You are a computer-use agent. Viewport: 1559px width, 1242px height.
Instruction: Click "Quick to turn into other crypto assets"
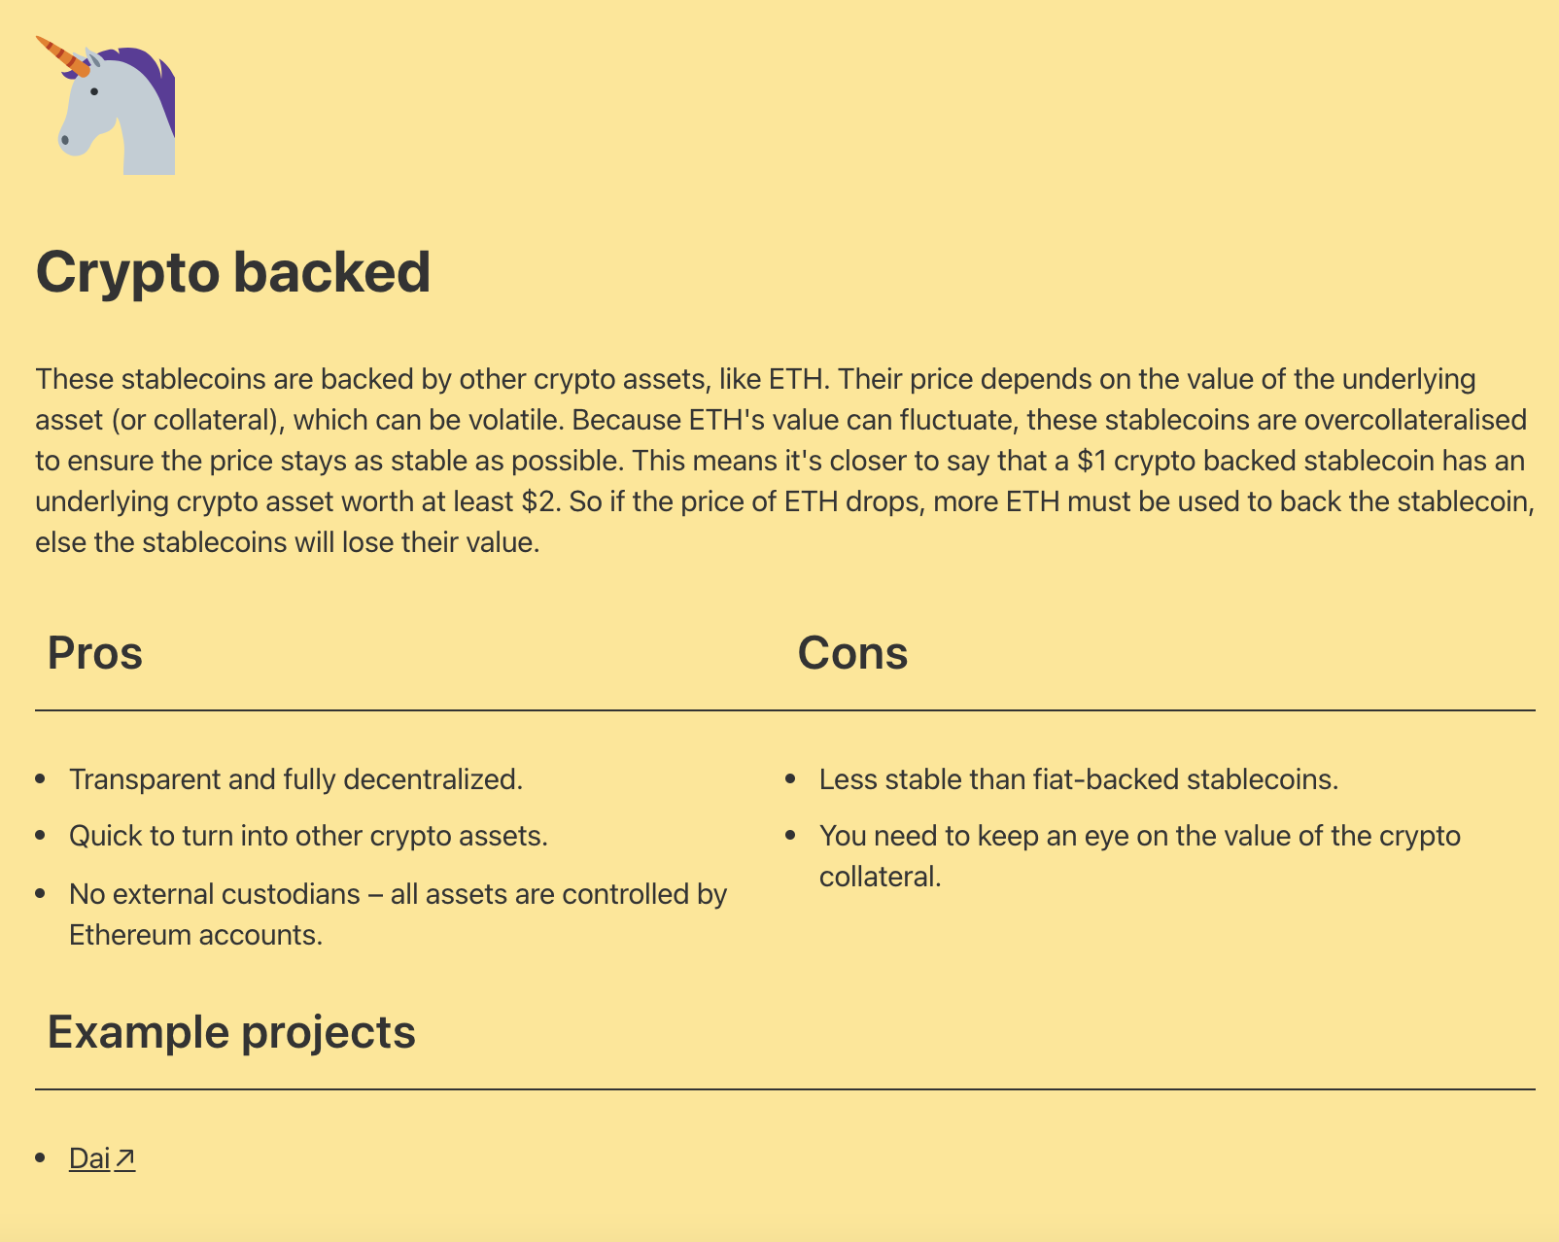(308, 836)
